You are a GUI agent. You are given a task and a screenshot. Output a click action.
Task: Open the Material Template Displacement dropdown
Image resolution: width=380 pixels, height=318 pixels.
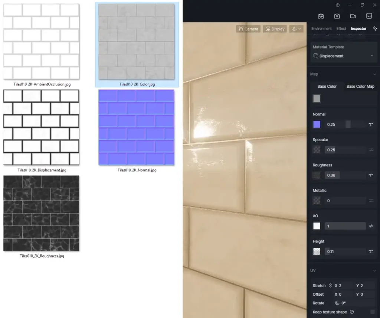coord(343,56)
